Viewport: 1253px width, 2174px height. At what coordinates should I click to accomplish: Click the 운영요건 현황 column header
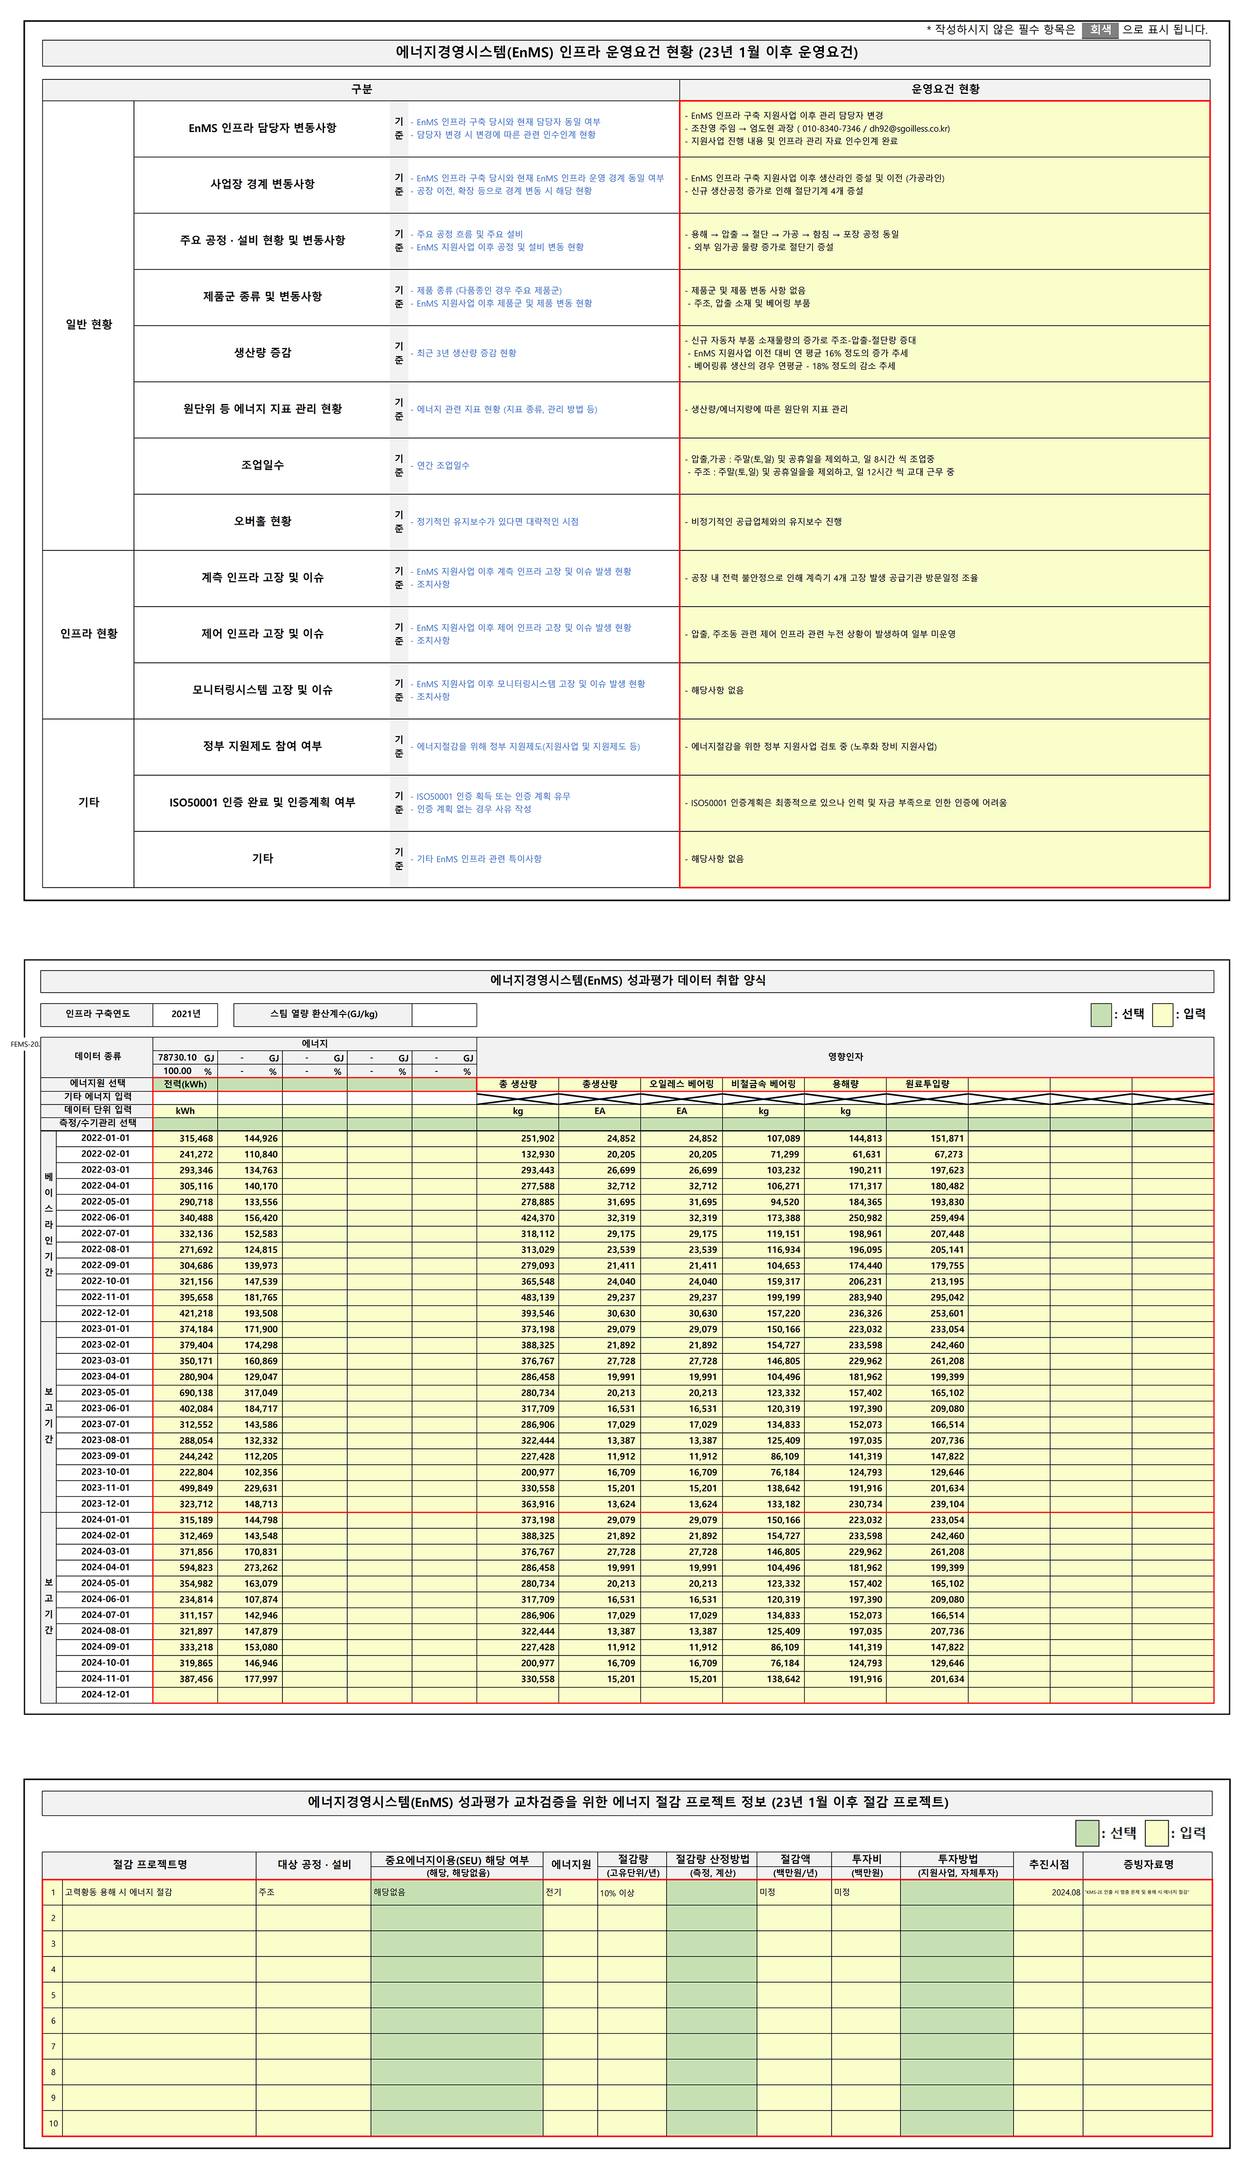click(945, 90)
